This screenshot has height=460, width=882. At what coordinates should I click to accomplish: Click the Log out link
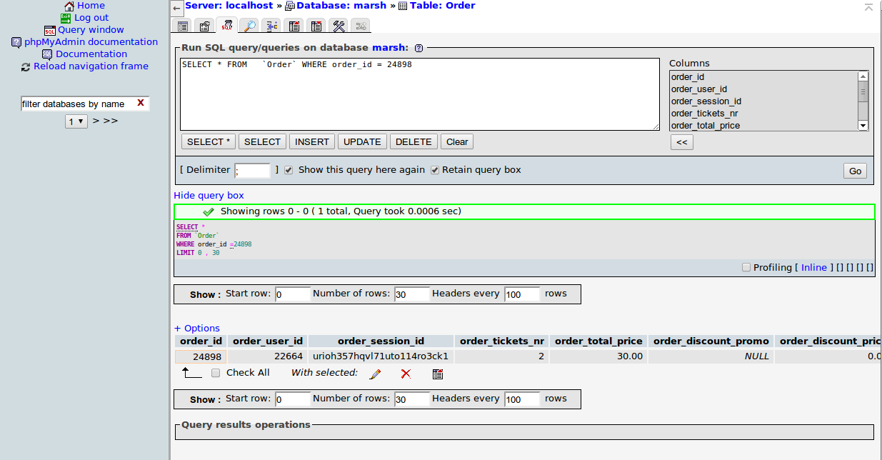[91, 18]
